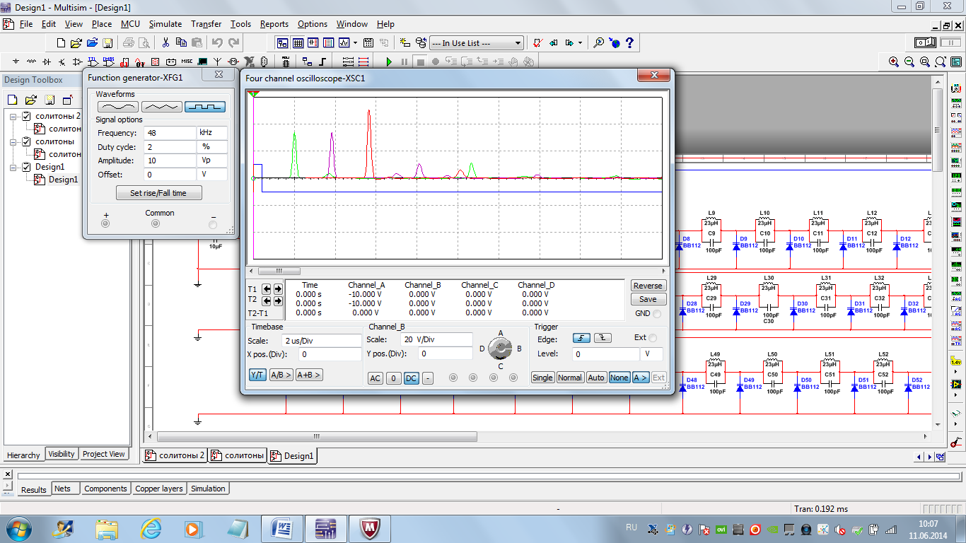Viewport: 966px width, 543px height.
Task: Place a Transistor component
Action: click(62, 62)
